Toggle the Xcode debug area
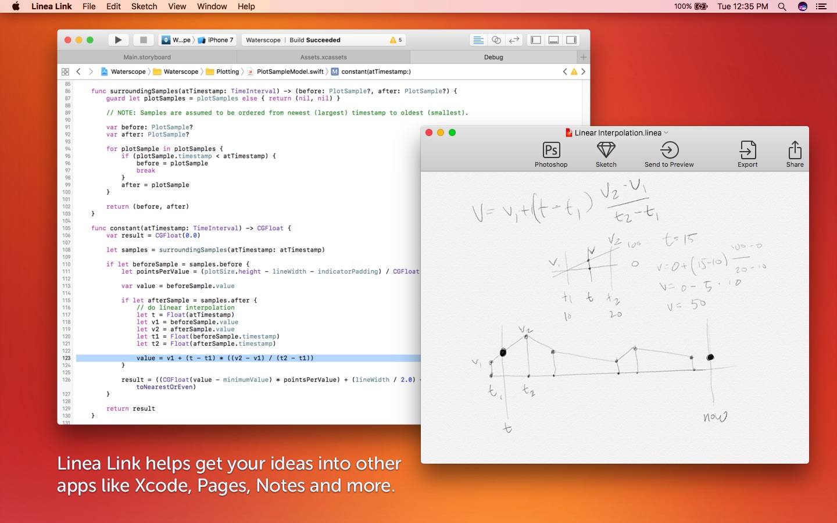The height and width of the screenshot is (523, 837). [554, 40]
